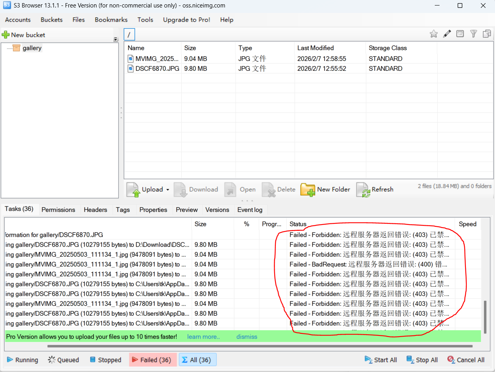Switch to the Event log tab

250,210
